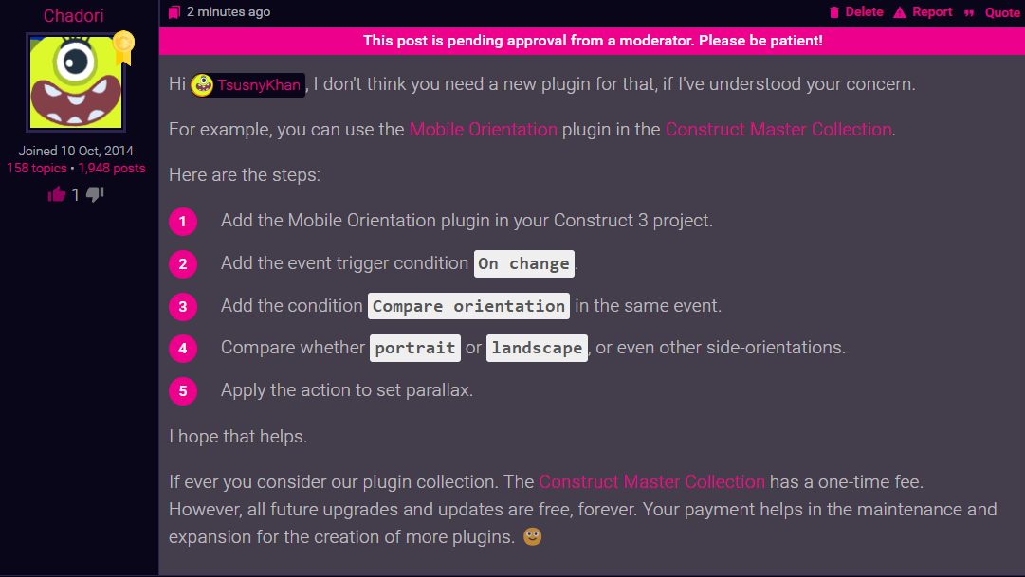Click the 2 minutes ago timestamp
Viewport: 1025px width, 577px height.
click(229, 11)
